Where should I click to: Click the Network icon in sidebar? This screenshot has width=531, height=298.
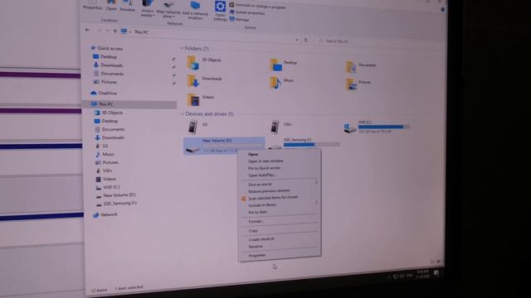96,215
